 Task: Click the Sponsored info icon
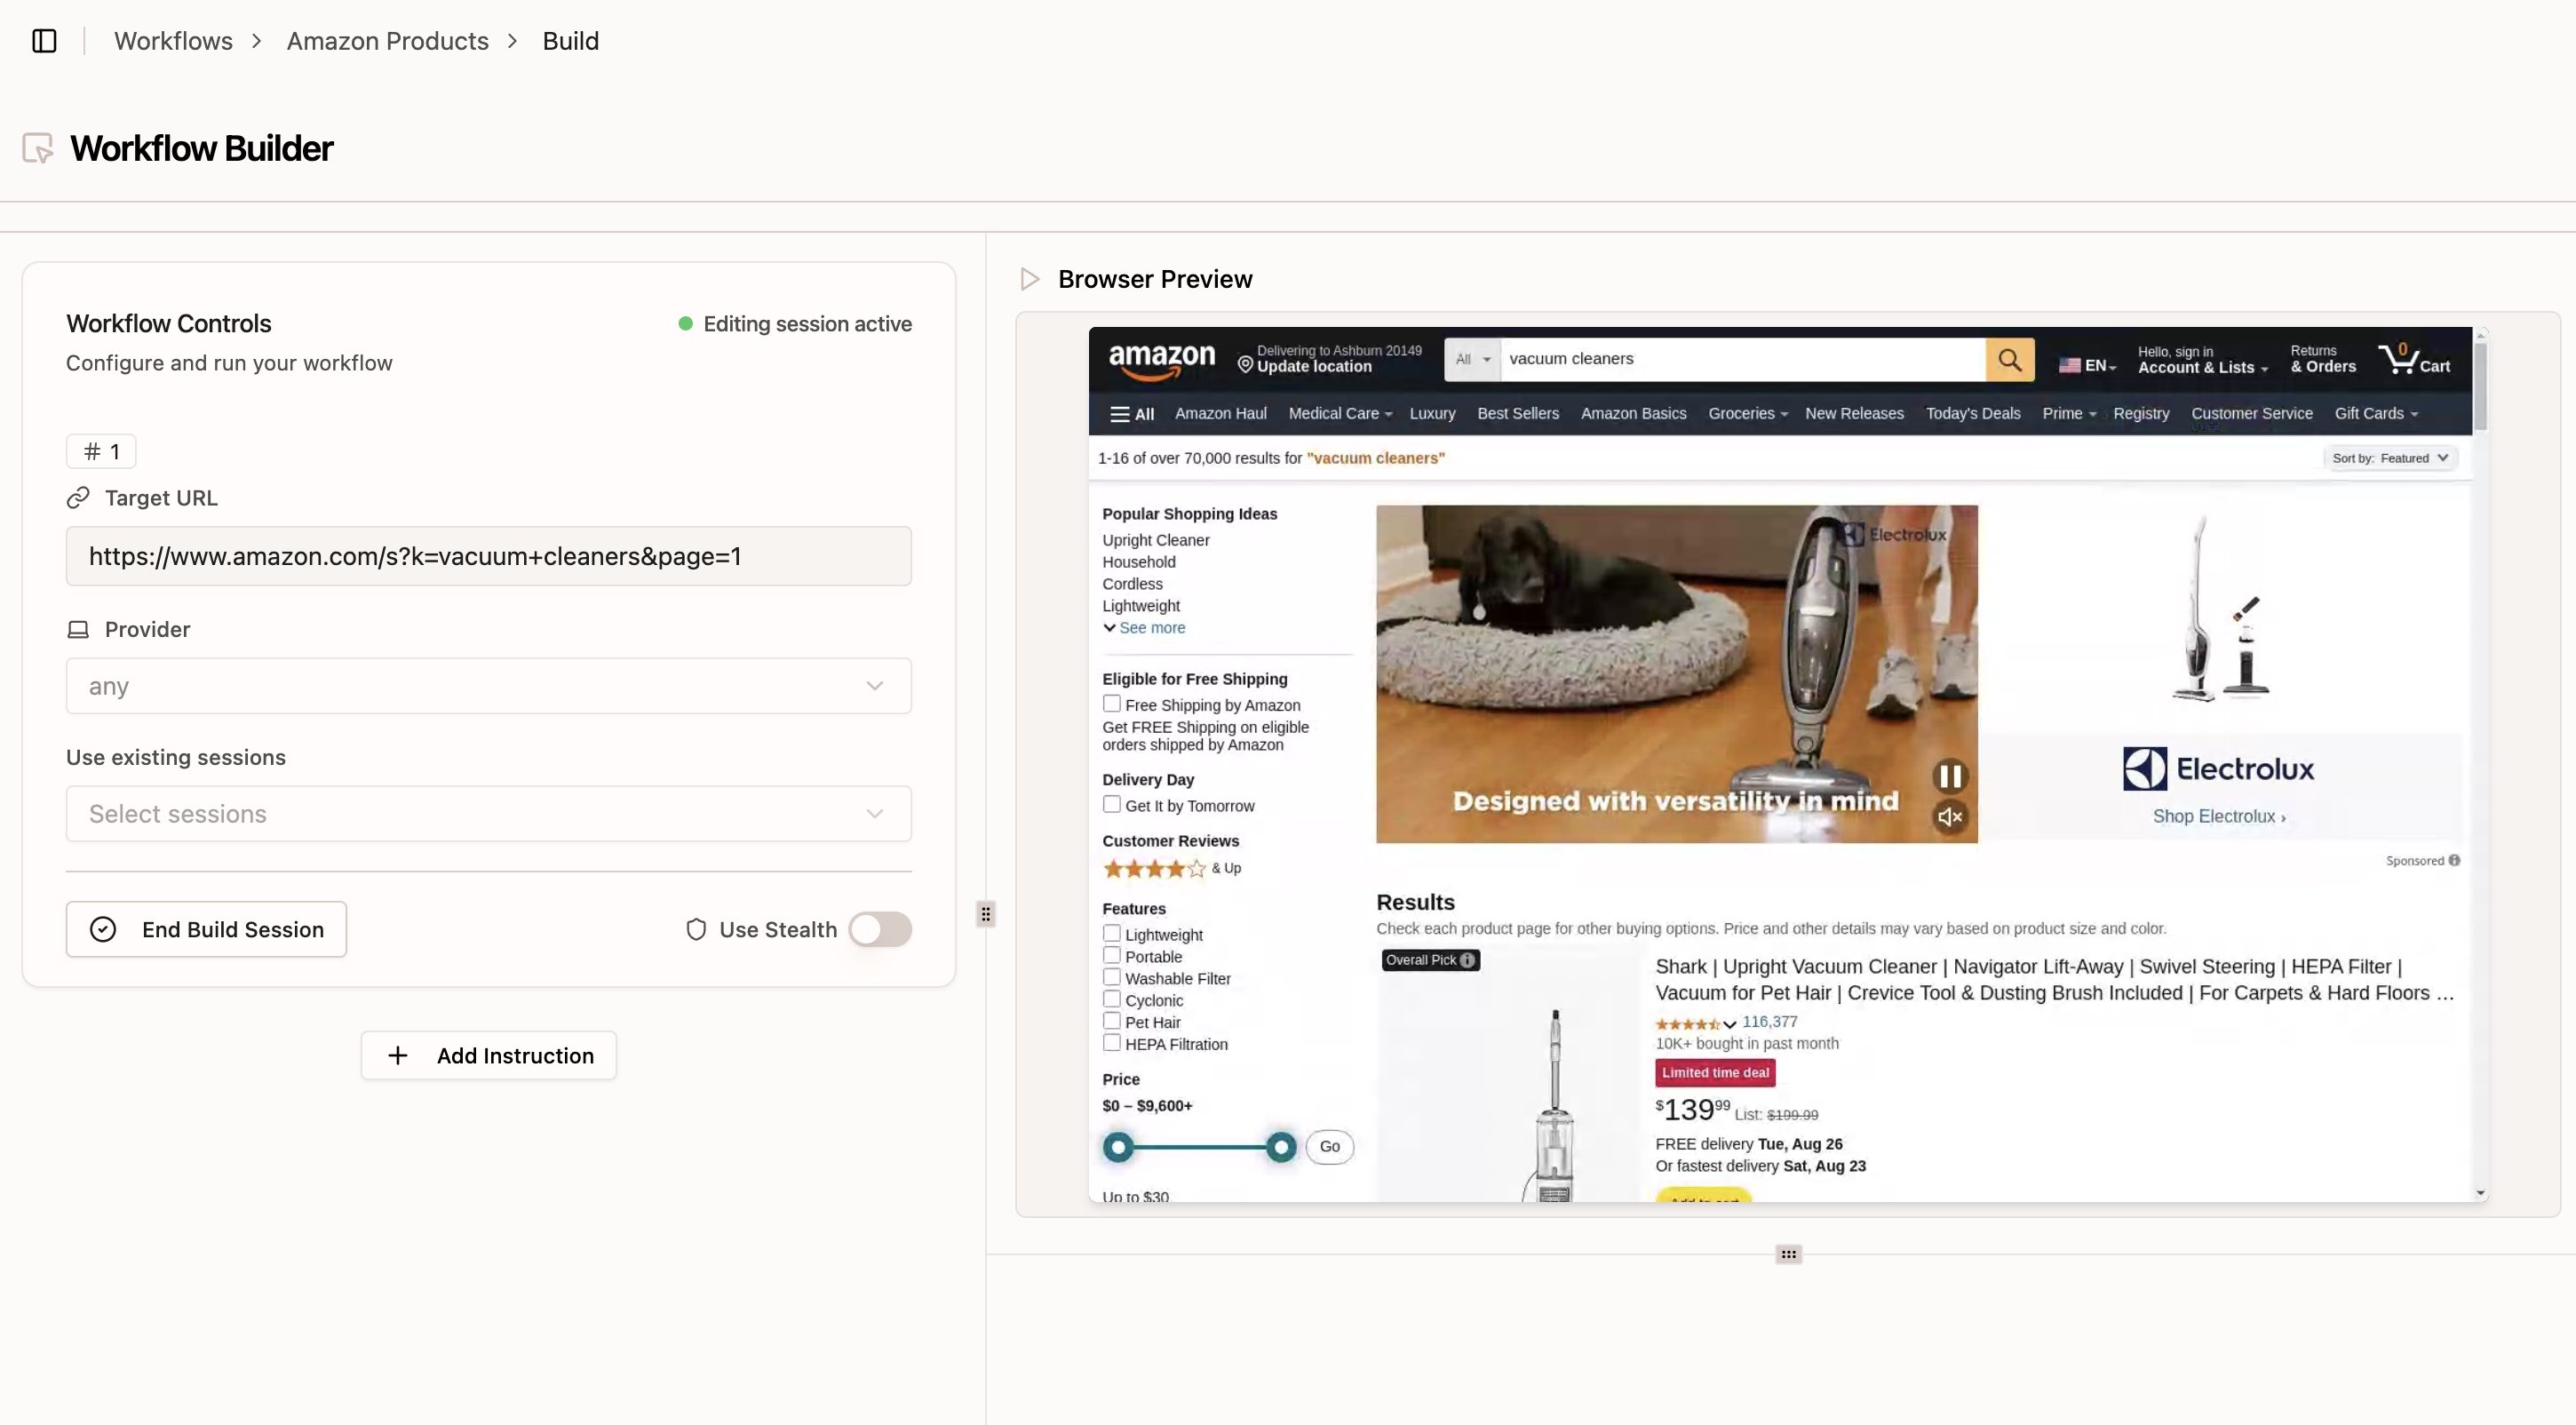pos(2455,861)
